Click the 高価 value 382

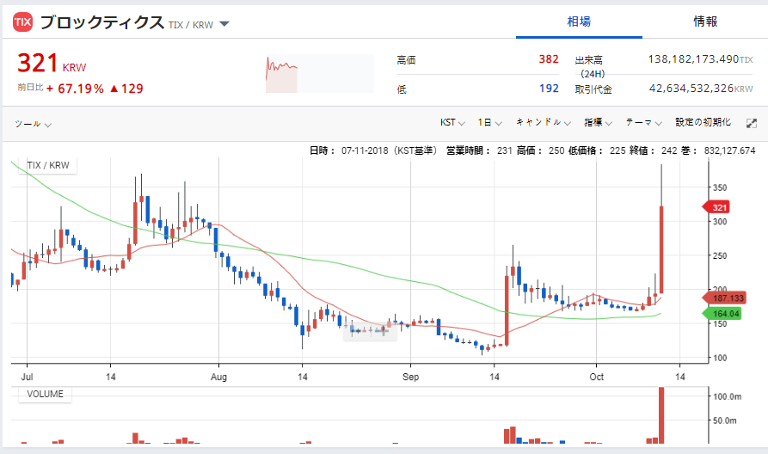tap(549, 59)
